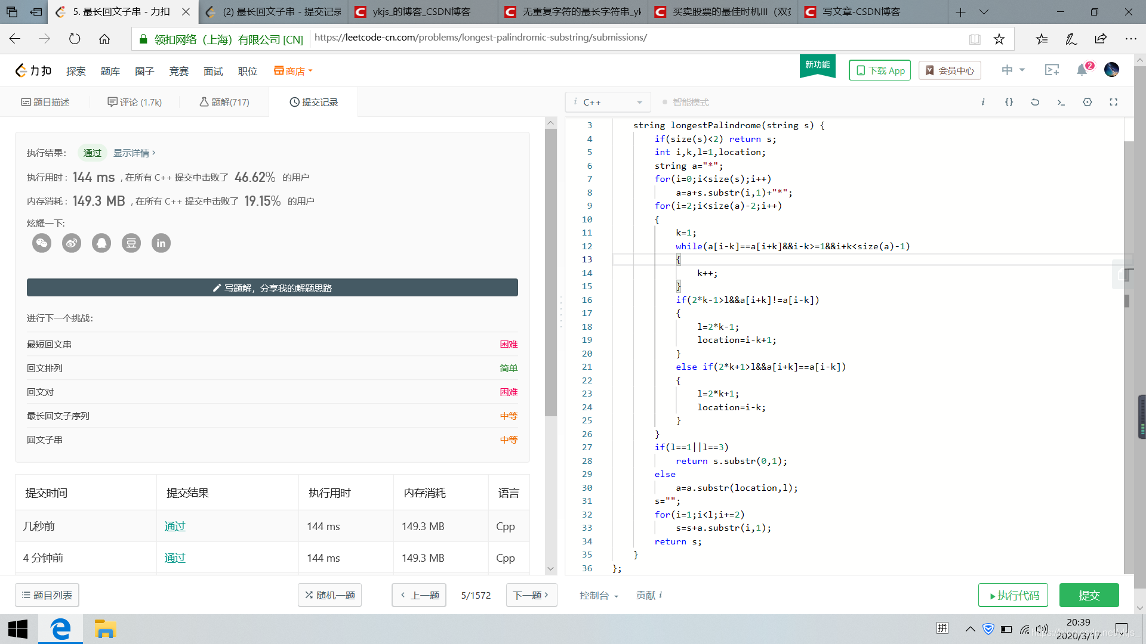Reset code with the restore icon

click(x=1035, y=102)
